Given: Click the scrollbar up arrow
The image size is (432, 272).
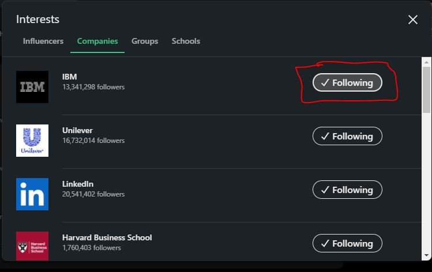Looking at the screenshot, I should pyautogui.click(x=426, y=62).
